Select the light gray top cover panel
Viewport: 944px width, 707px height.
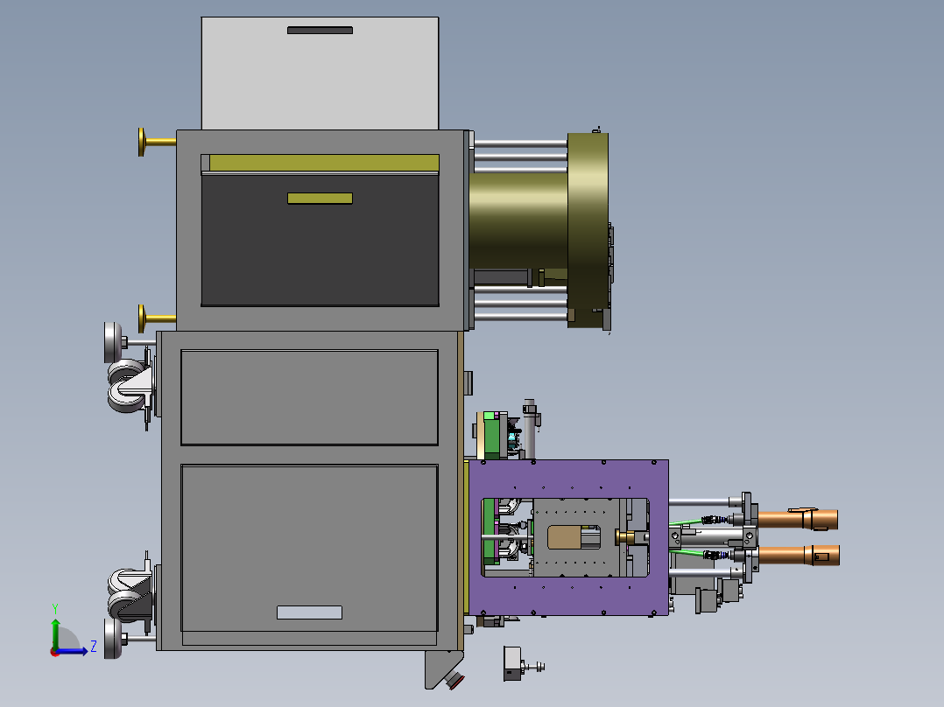pos(320,73)
